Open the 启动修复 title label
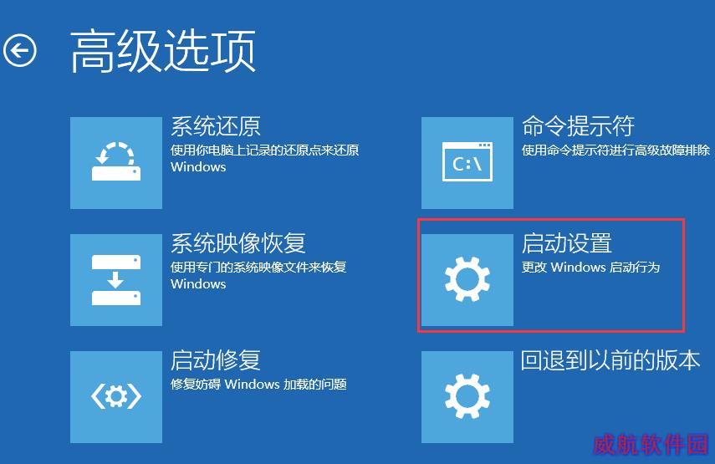The image size is (715, 464). [x=216, y=360]
